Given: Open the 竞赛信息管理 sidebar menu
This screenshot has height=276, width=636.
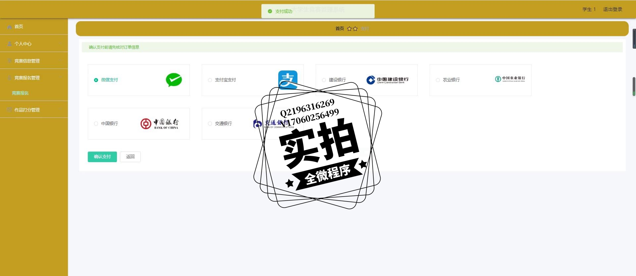Looking at the screenshot, I should (x=34, y=61).
